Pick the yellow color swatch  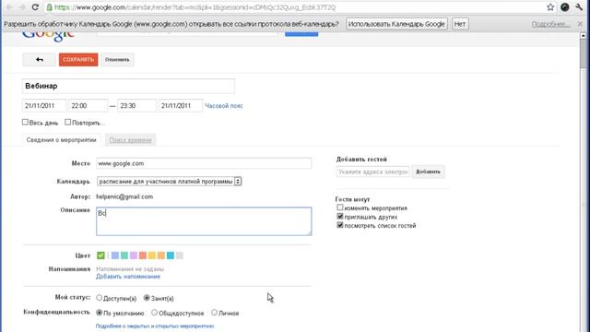click(152, 255)
